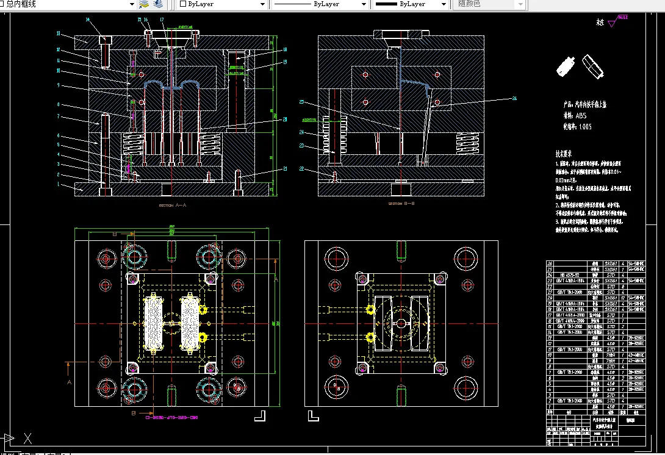Expand the ByLayer lineweight dropdown
The width and height of the screenshot is (665, 455).
pyautogui.click(x=444, y=4)
